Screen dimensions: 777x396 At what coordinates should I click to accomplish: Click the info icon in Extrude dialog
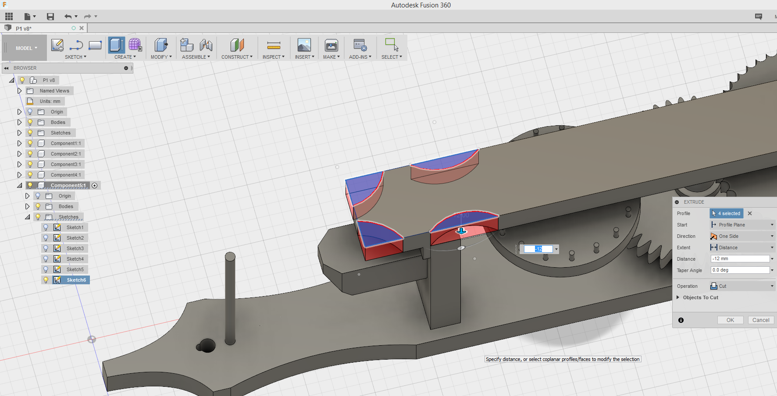click(x=681, y=320)
